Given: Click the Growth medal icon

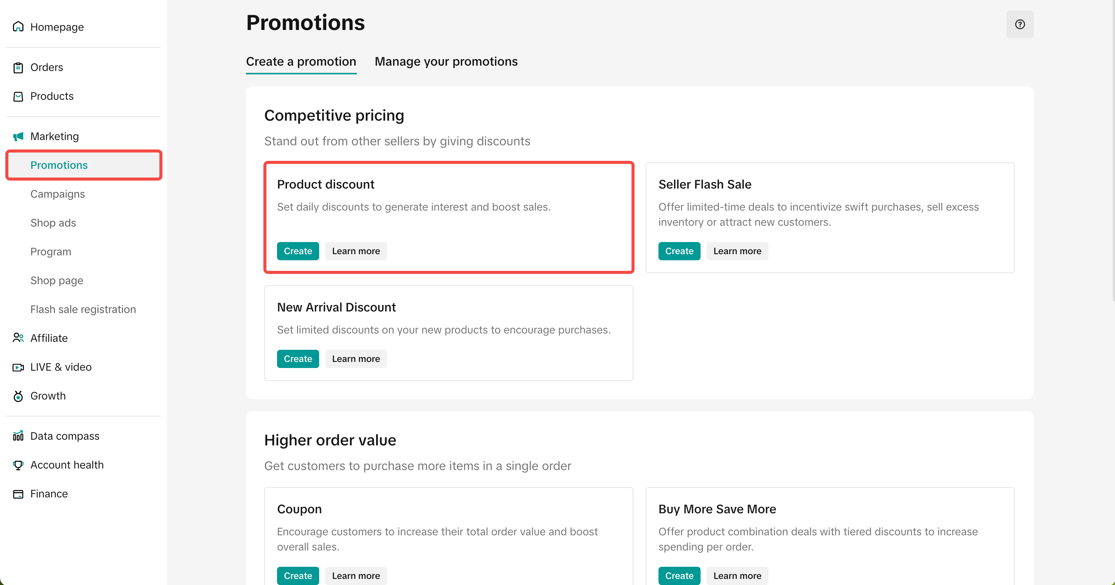Looking at the screenshot, I should 18,396.
